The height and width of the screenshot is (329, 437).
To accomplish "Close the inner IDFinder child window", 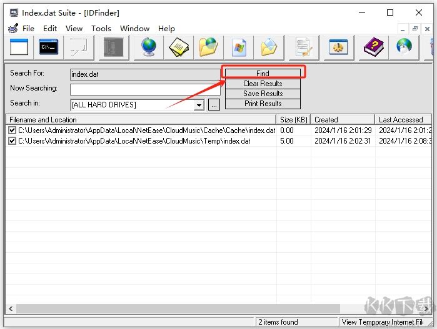I will click(x=427, y=29).
